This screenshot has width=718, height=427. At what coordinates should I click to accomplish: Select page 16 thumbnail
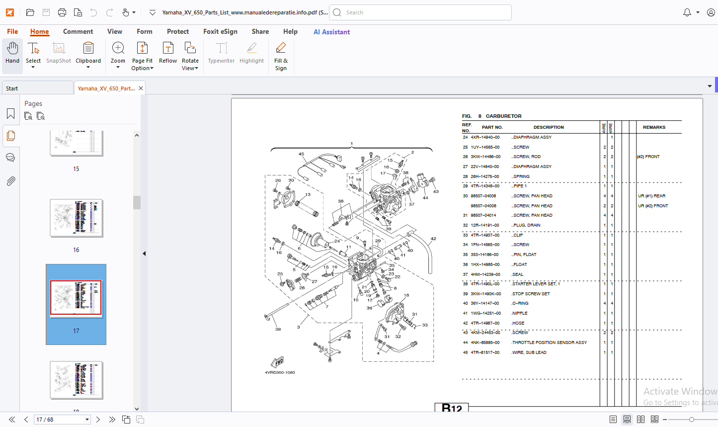coord(76,218)
